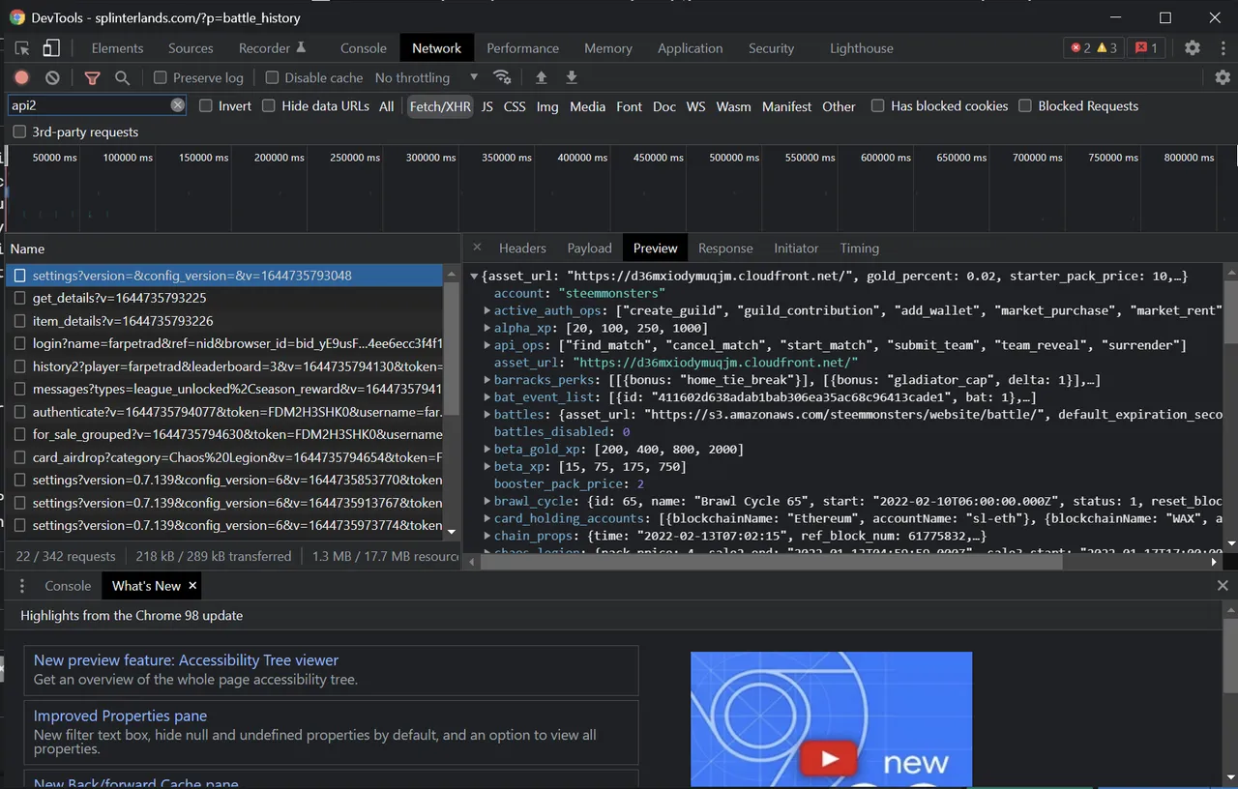Image resolution: width=1238 pixels, height=789 pixels.
Task: Select the Fetch/XHR filter
Action: coord(439,106)
